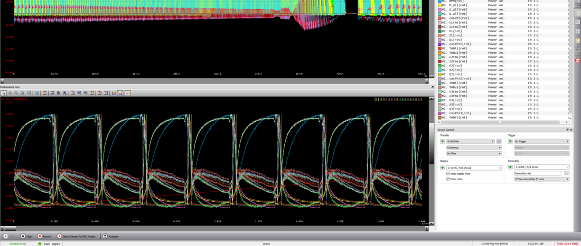Click the FamosTest.dat filename field
The image size is (581, 246).
click(537, 173)
